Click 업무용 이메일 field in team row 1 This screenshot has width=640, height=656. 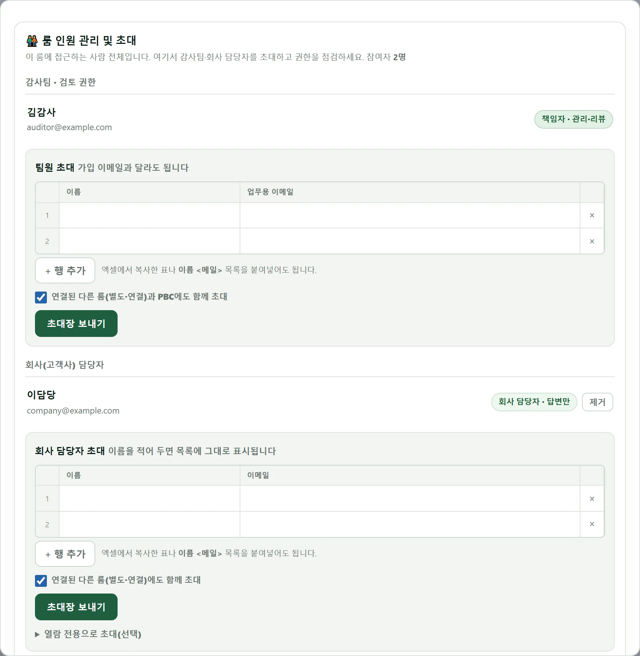point(410,215)
